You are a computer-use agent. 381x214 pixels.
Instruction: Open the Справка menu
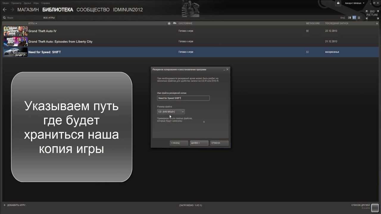(x=46, y=3)
